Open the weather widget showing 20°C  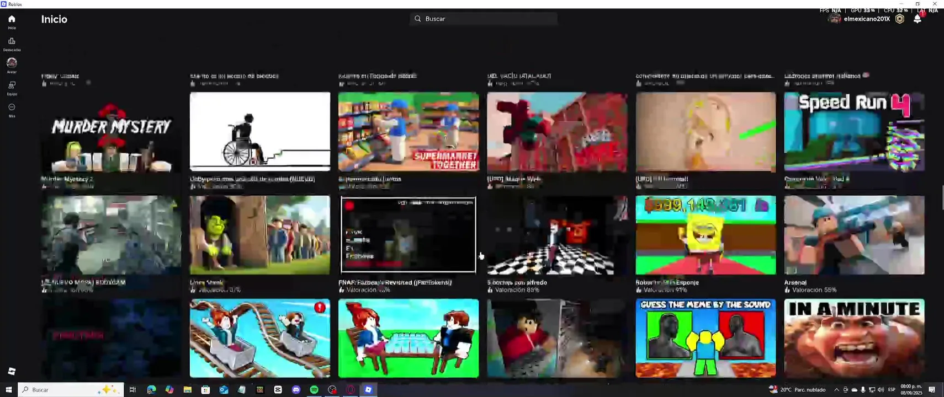pos(797,390)
